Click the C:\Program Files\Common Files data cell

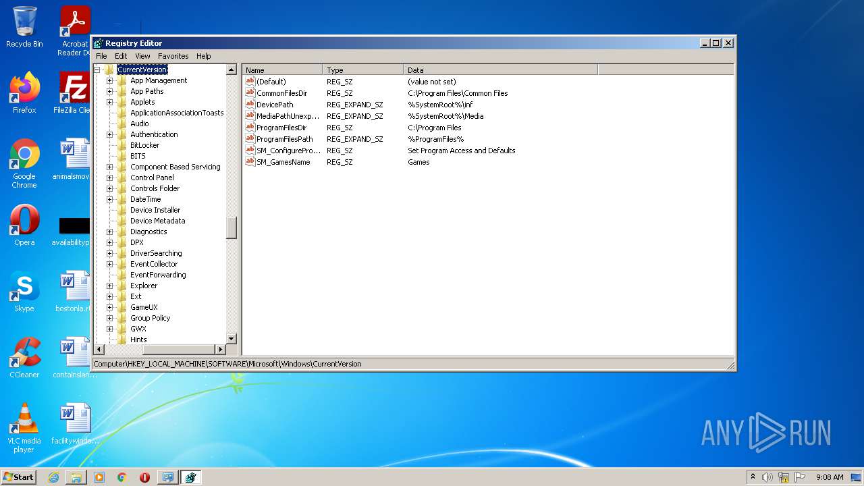[x=458, y=93]
